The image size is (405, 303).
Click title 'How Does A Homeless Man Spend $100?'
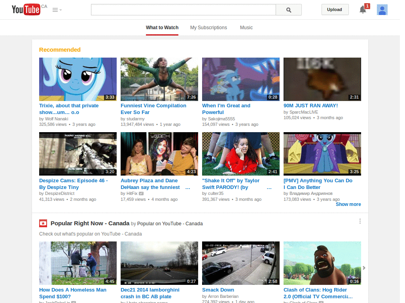click(73, 293)
